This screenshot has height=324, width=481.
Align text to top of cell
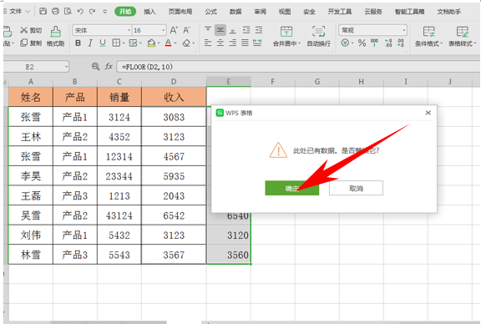(x=208, y=30)
